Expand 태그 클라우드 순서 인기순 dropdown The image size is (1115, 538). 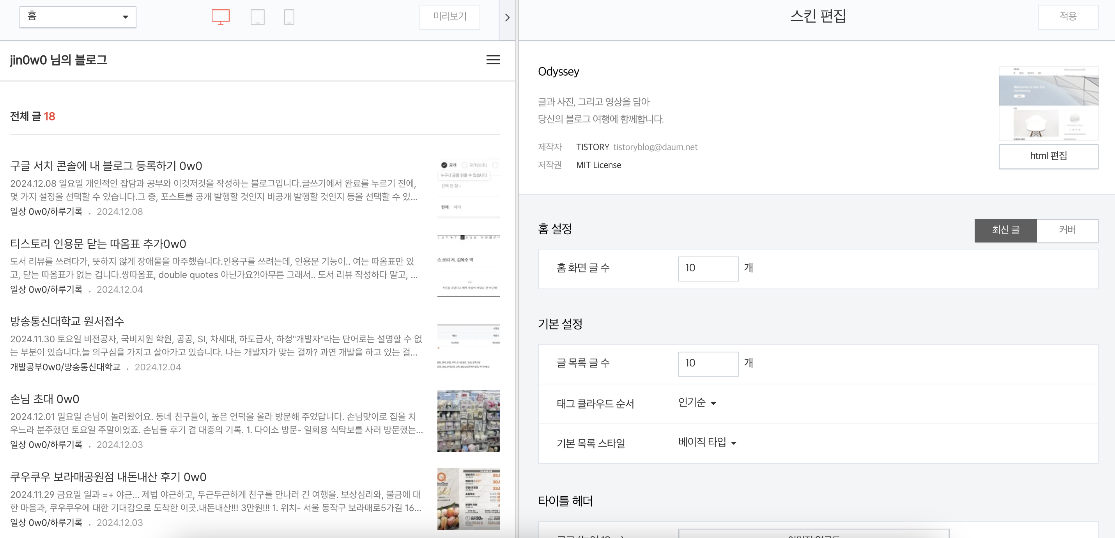pos(697,403)
